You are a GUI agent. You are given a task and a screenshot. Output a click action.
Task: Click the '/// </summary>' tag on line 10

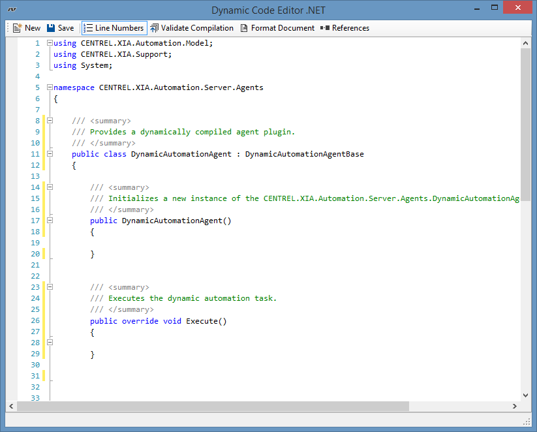[104, 143]
